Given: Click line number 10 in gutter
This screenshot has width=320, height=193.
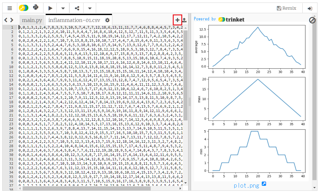Looking at the screenshot, I should [11, 67].
